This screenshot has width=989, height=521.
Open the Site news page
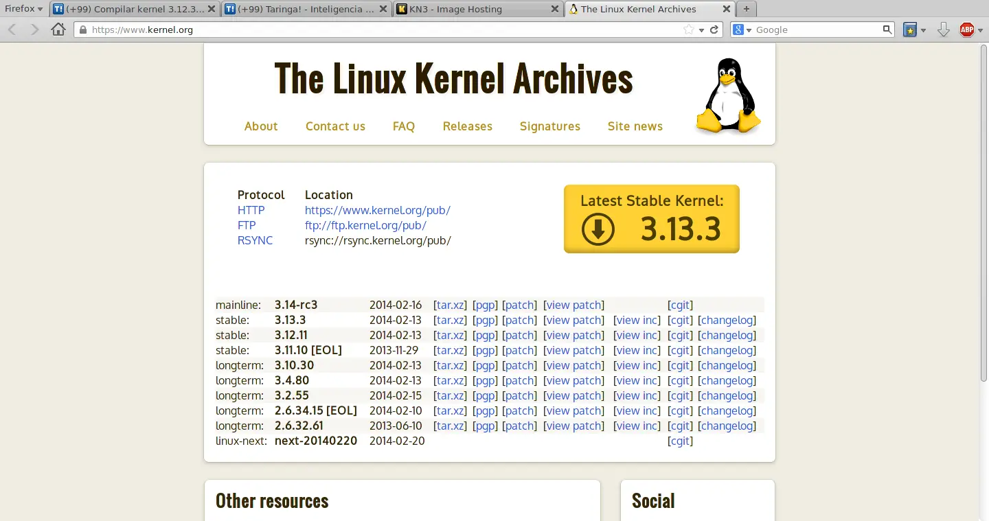pyautogui.click(x=635, y=126)
